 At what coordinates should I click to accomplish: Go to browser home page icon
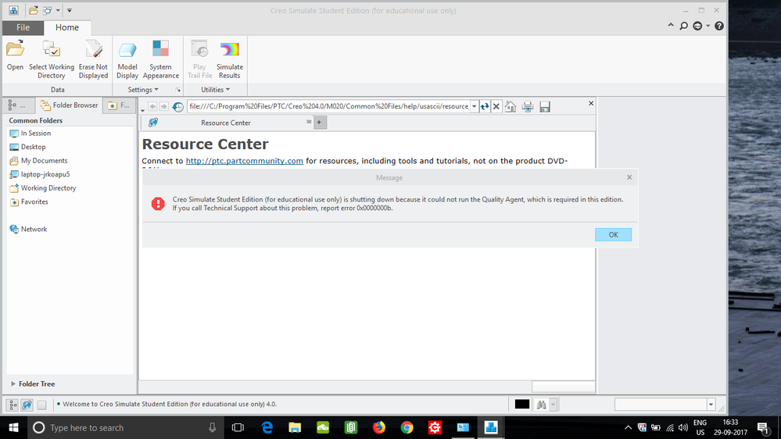pos(511,106)
